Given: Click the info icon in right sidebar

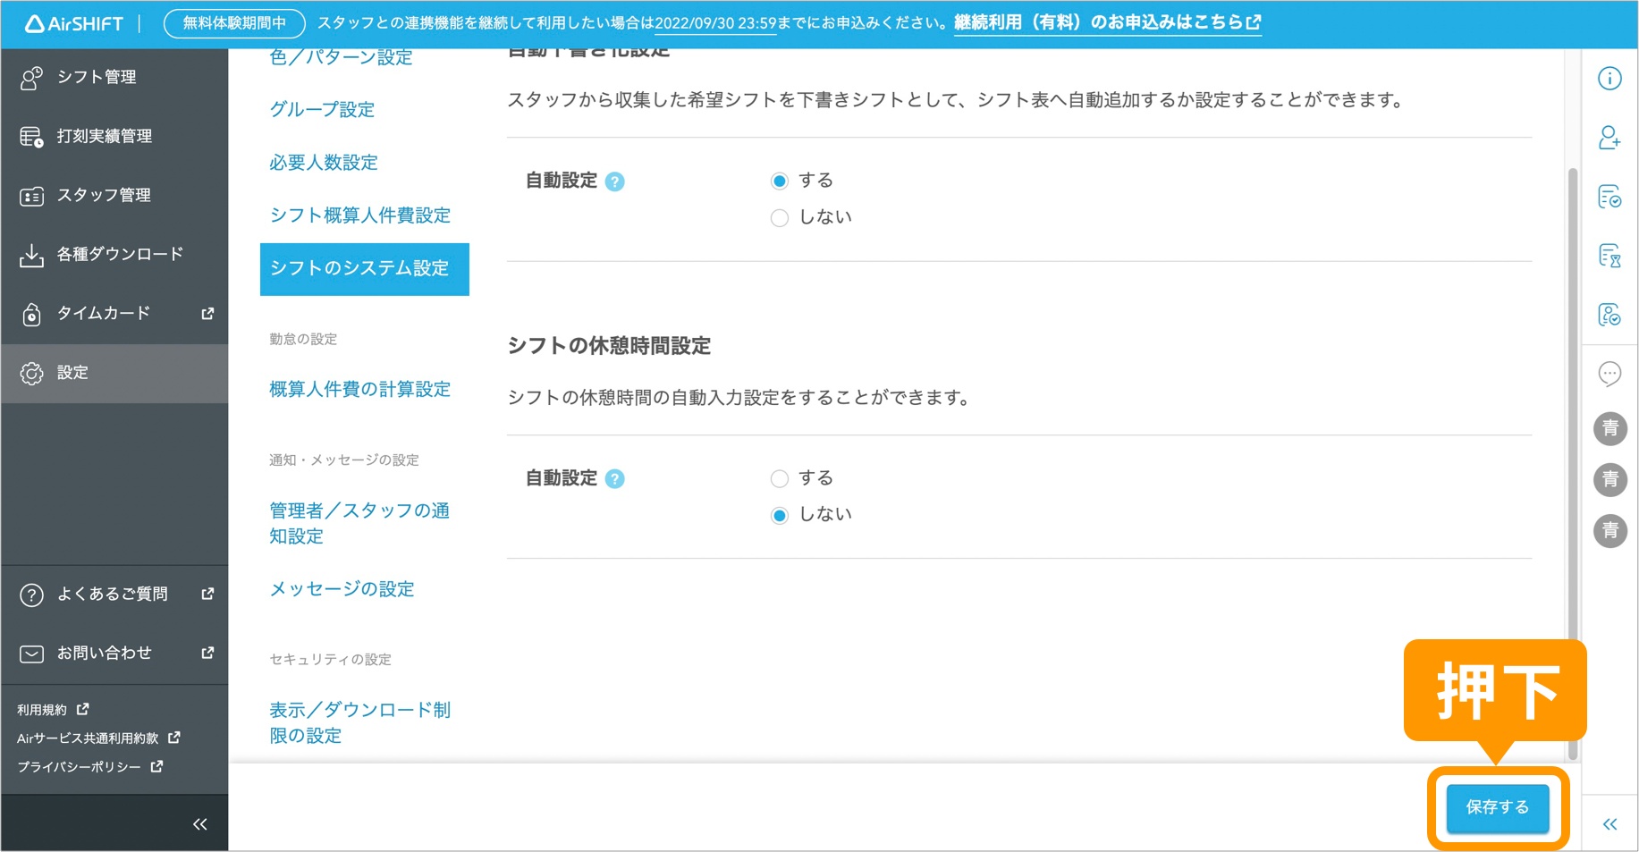Looking at the screenshot, I should (1609, 79).
